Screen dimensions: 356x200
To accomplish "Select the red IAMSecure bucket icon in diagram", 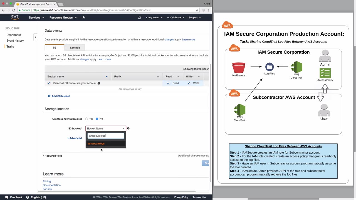I will pyautogui.click(x=239, y=68).
